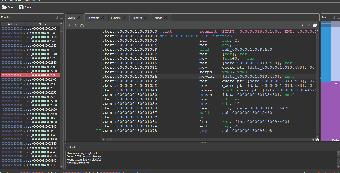Float the Functions panel
Screen dimensions: 340x173
[57, 17]
